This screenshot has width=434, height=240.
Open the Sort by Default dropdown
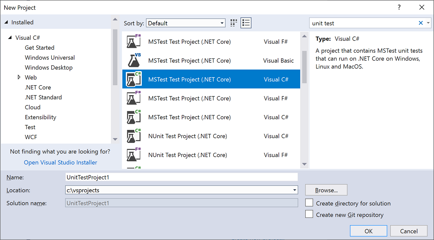click(186, 23)
